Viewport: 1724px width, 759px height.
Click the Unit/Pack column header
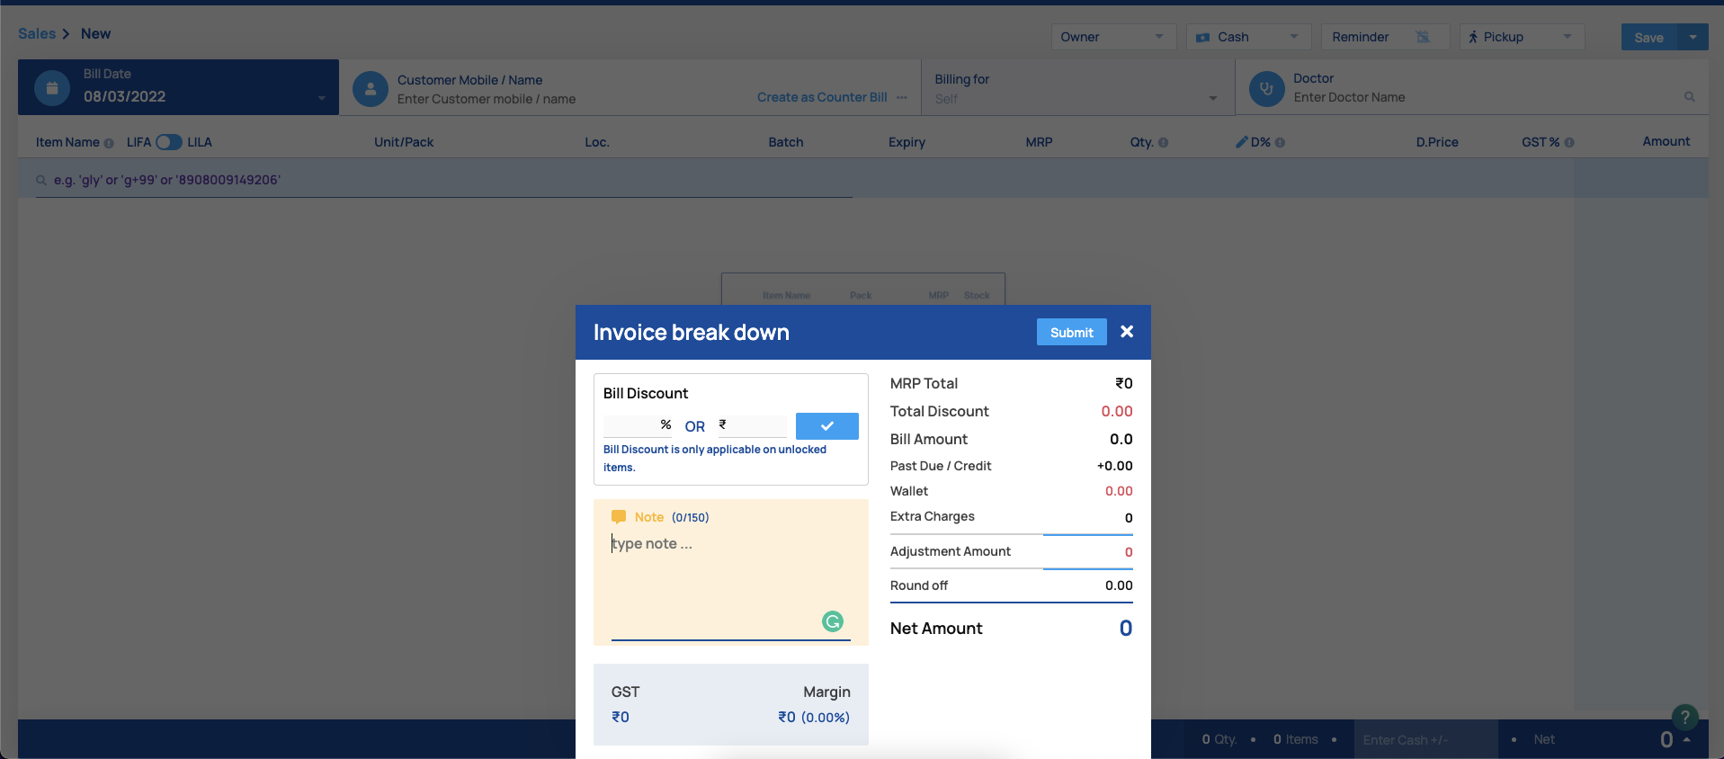point(404,142)
